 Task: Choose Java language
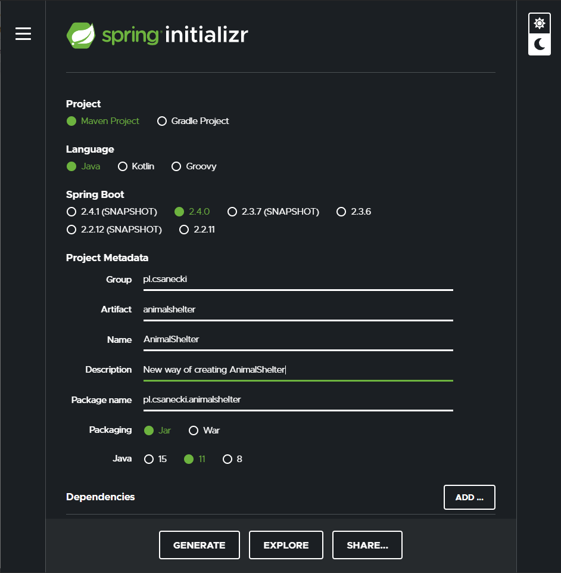pyautogui.click(x=83, y=166)
